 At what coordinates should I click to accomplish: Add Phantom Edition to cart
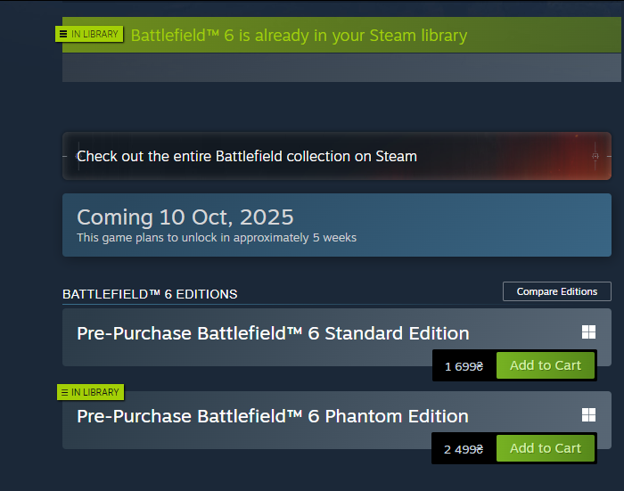[546, 448]
